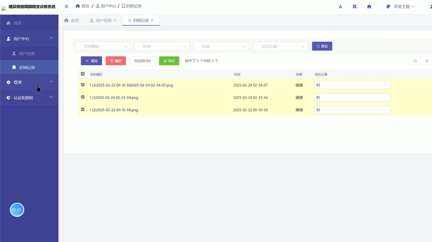Click the red 删除 button
This screenshot has height=242, width=432.
[116, 61]
